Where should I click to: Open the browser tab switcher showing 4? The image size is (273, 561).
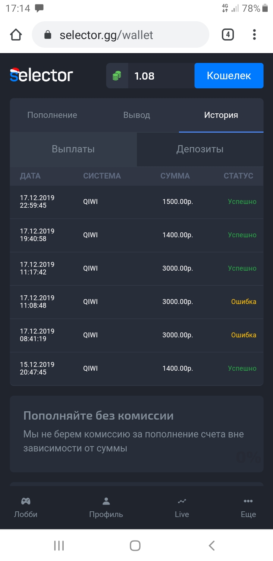(x=227, y=35)
